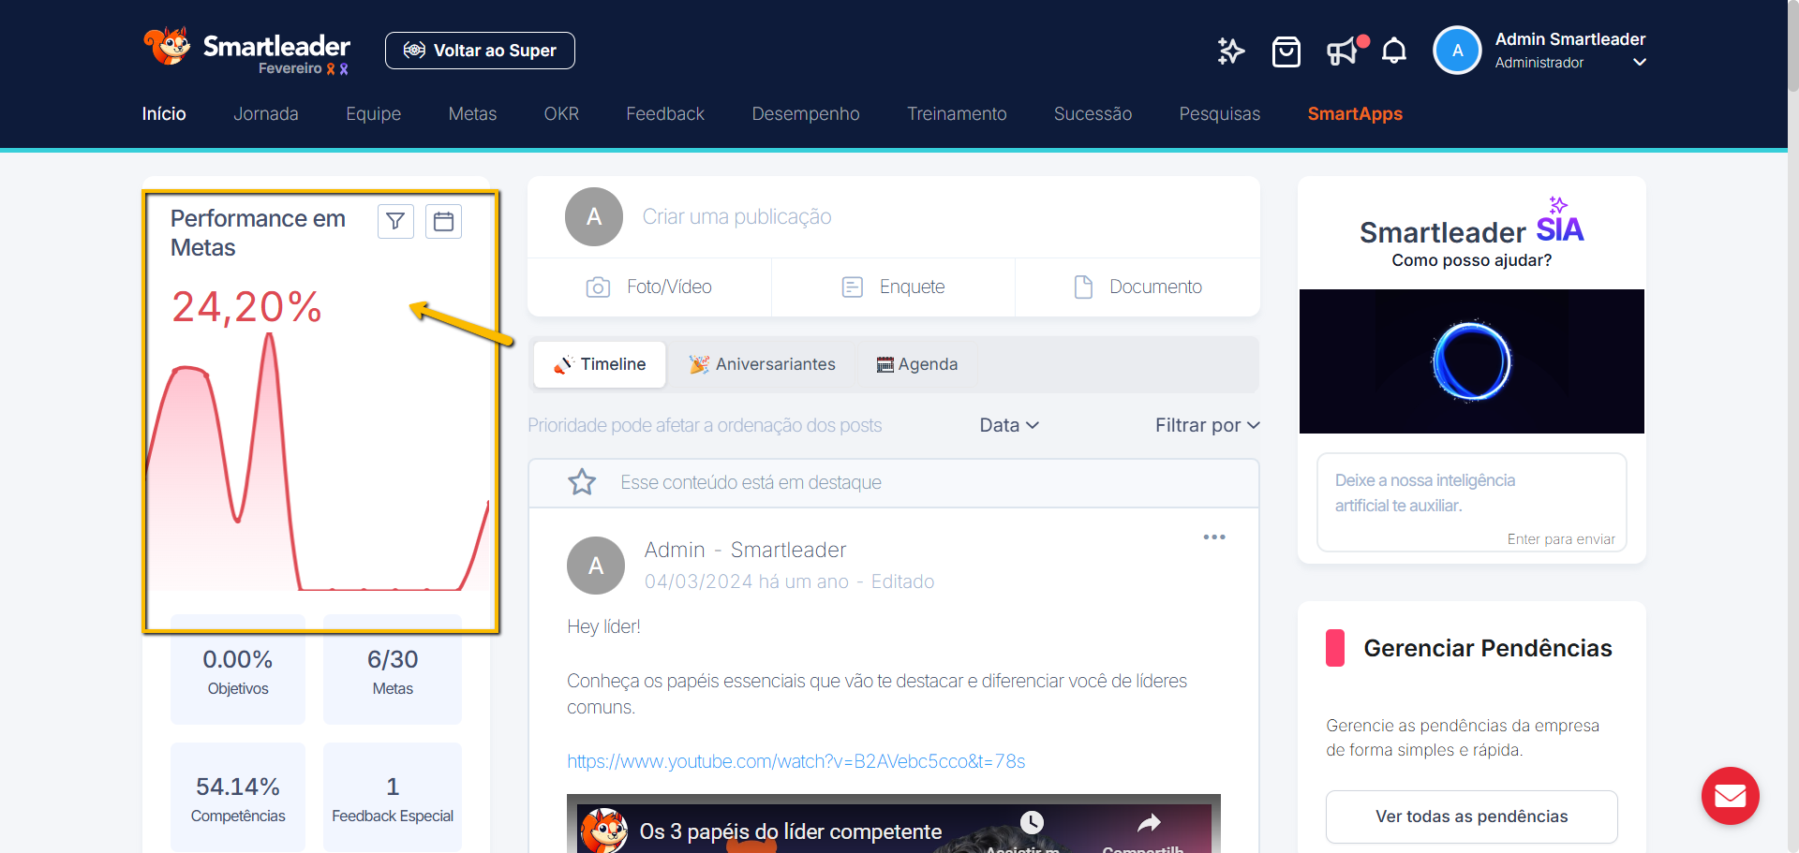Screen dimensions: 1799x853
Task: Click the watch later clock icon on video
Action: (x=1032, y=822)
